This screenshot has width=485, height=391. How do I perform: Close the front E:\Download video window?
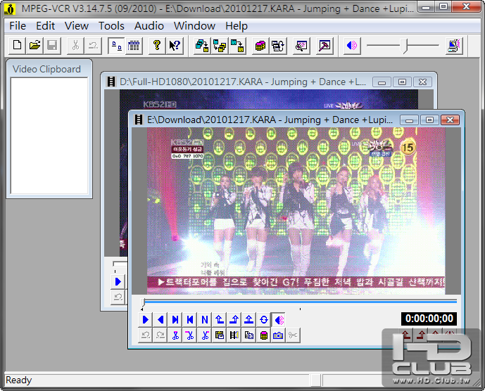(x=450, y=120)
